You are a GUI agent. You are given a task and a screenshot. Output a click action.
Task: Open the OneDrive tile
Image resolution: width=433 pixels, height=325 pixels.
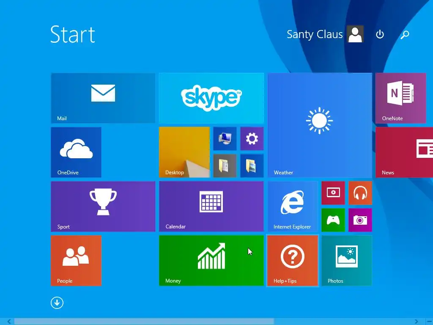pyautogui.click(x=76, y=152)
